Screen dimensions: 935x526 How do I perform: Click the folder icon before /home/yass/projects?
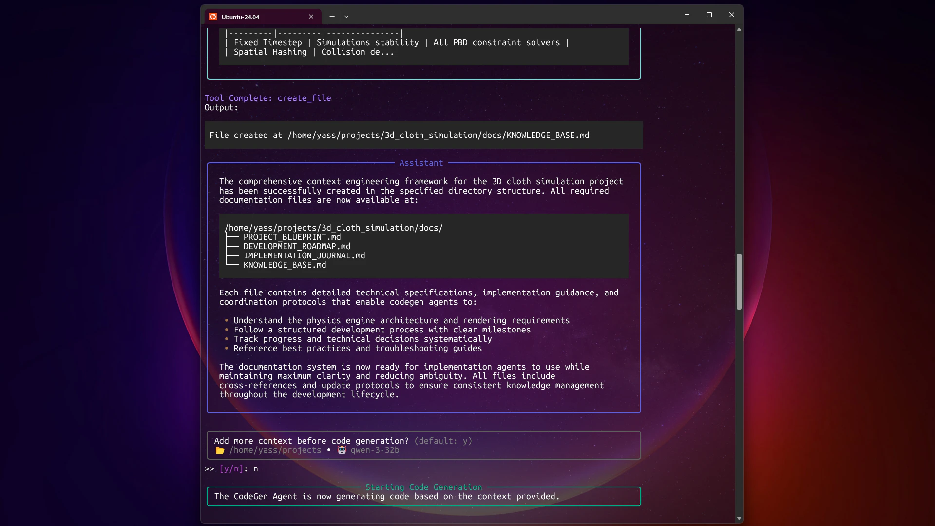(x=220, y=450)
